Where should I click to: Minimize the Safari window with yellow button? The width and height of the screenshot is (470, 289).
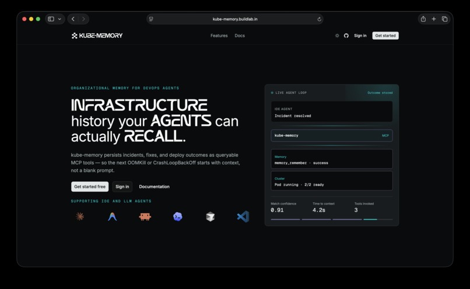pyautogui.click(x=31, y=19)
